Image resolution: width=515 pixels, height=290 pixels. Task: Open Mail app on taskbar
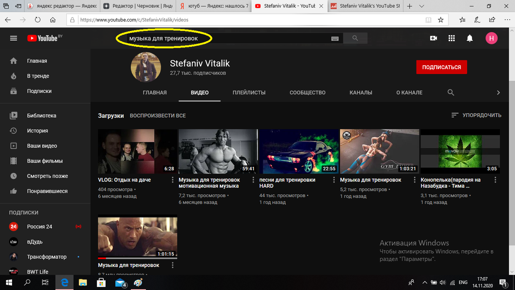pyautogui.click(x=120, y=283)
